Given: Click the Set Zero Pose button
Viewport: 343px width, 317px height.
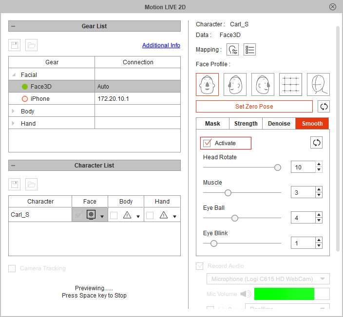Looking at the screenshot, I should click(x=254, y=107).
